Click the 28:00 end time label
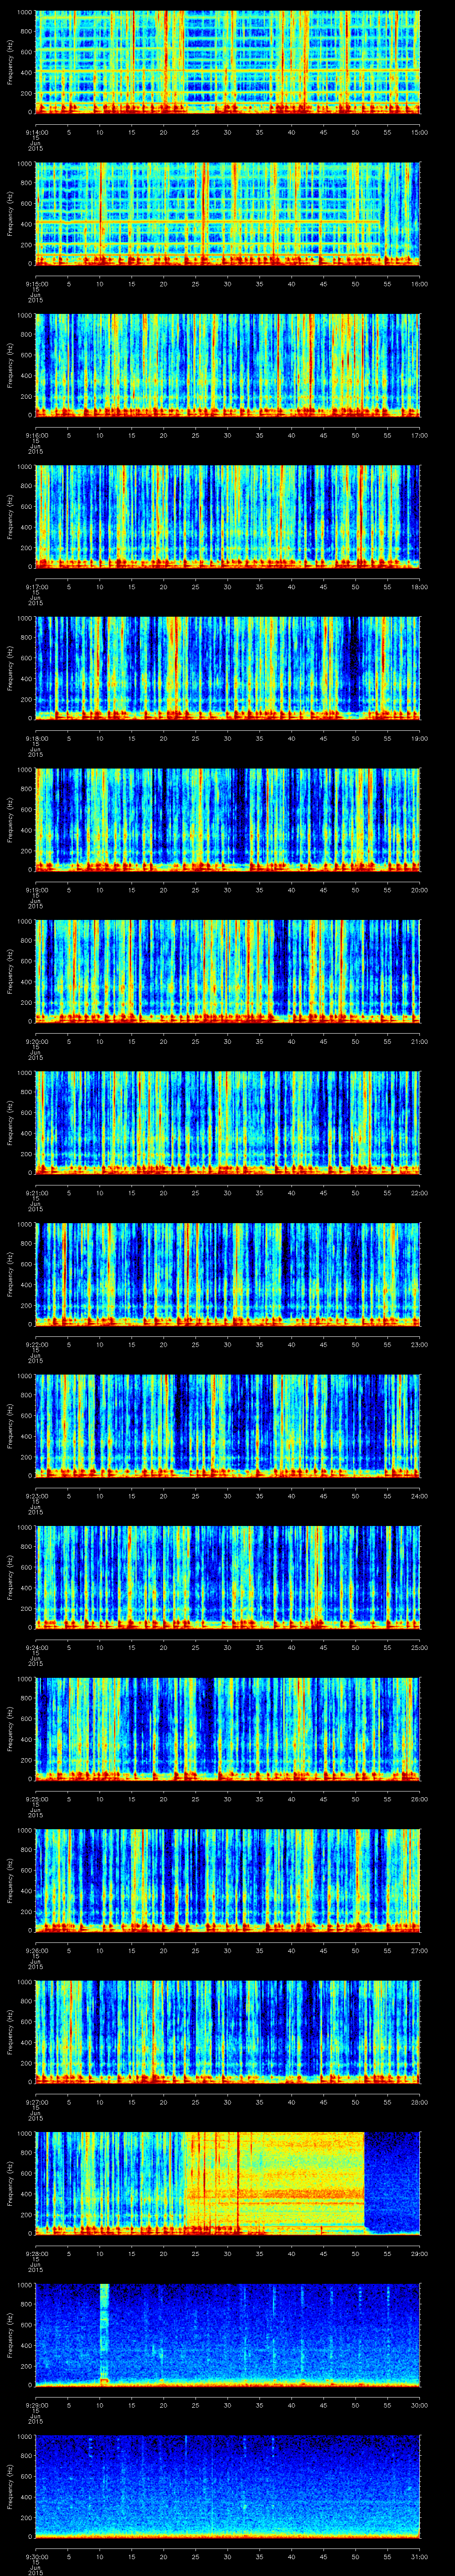 point(419,2102)
